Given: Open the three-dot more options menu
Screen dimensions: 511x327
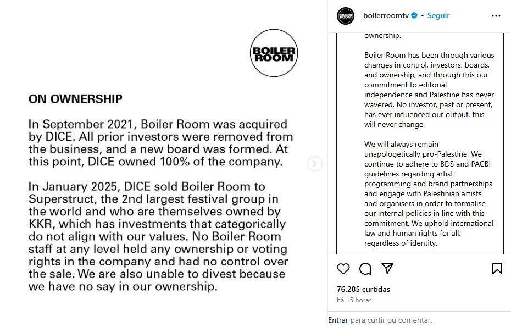Looking at the screenshot, I should point(496,16).
